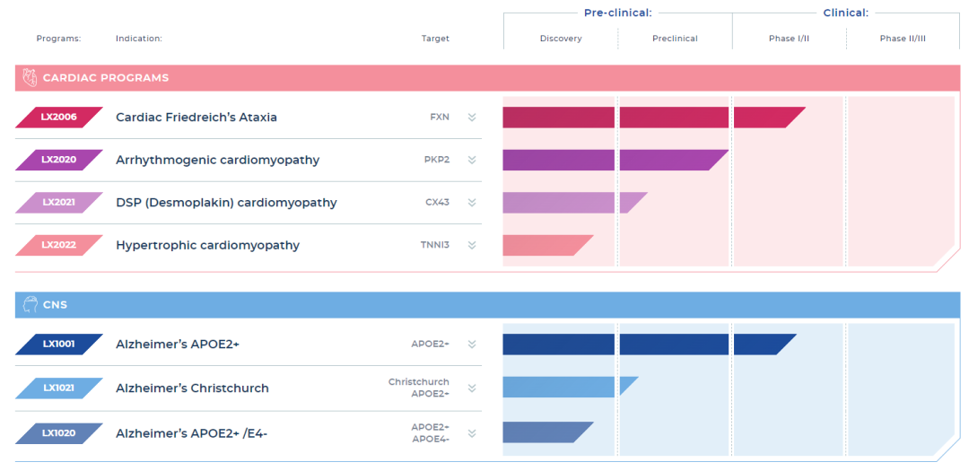Expand the Cardiac Friedreich's Ataxia row chevron

coord(472,118)
